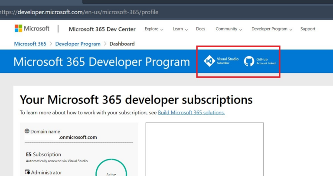Click the browser address bar URL

(79, 12)
